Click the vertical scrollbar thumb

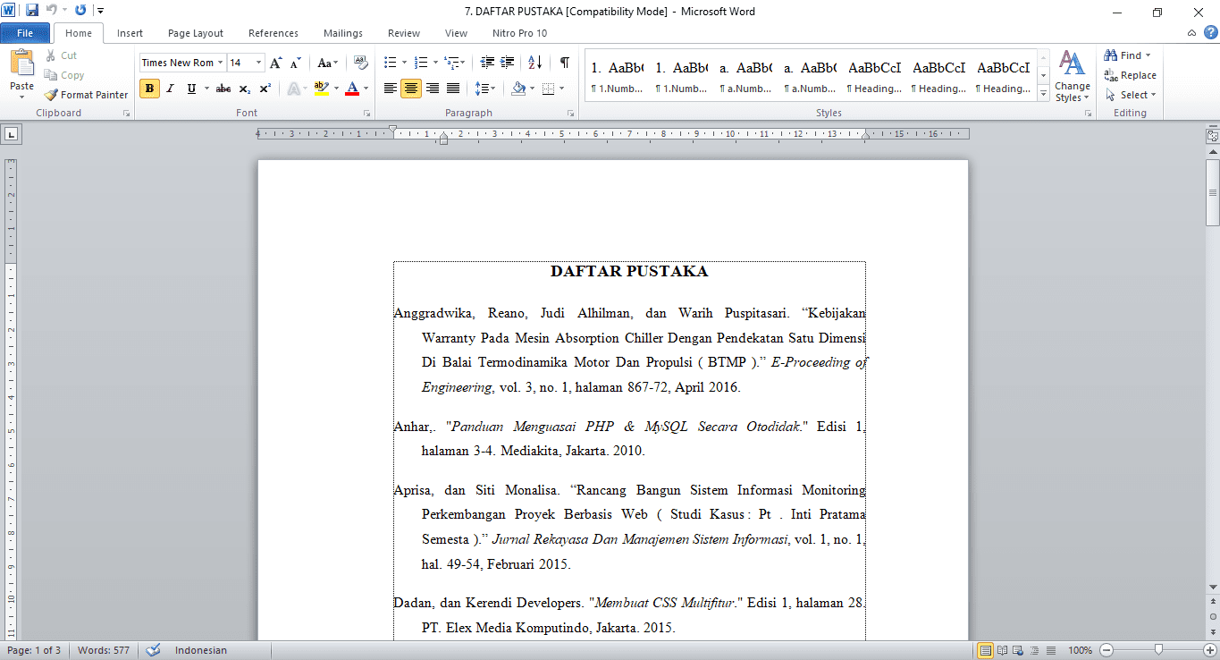tap(1212, 192)
